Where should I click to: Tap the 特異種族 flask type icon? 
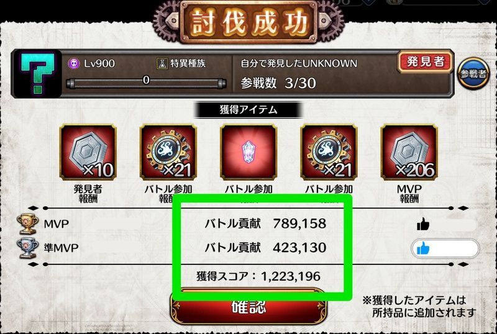tap(162, 64)
